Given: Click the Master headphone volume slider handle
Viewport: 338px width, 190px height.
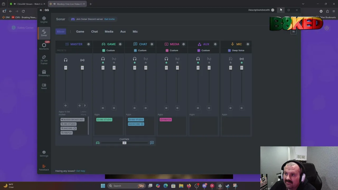Looking at the screenshot, I should pyautogui.click(x=65, y=68).
